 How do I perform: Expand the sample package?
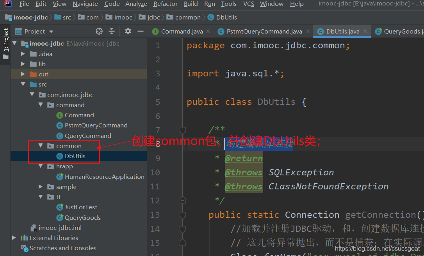click(x=41, y=187)
